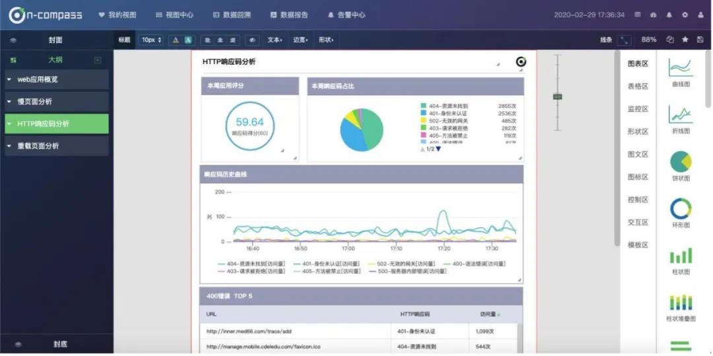Select the 曲线图 curve chart icon

[681, 67]
